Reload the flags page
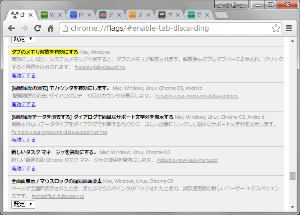The image size is (300, 215). coord(38,28)
